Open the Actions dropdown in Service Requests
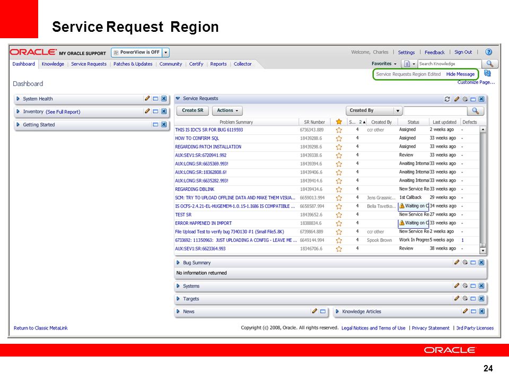The height and width of the screenshot is (382, 509). (227, 110)
